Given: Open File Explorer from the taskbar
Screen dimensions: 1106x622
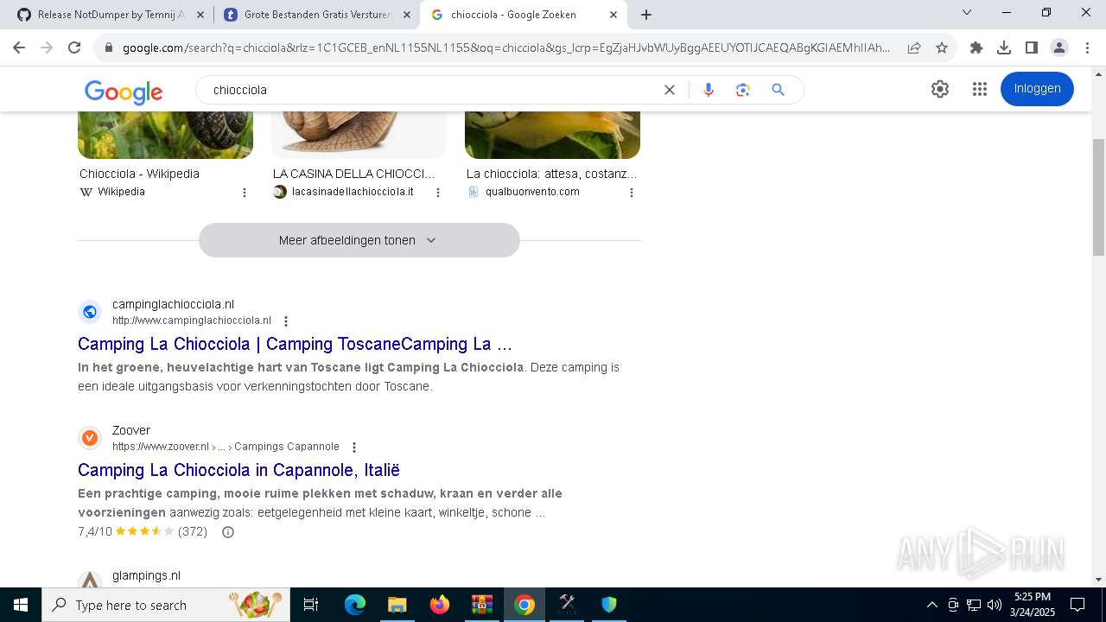Looking at the screenshot, I should [x=397, y=605].
